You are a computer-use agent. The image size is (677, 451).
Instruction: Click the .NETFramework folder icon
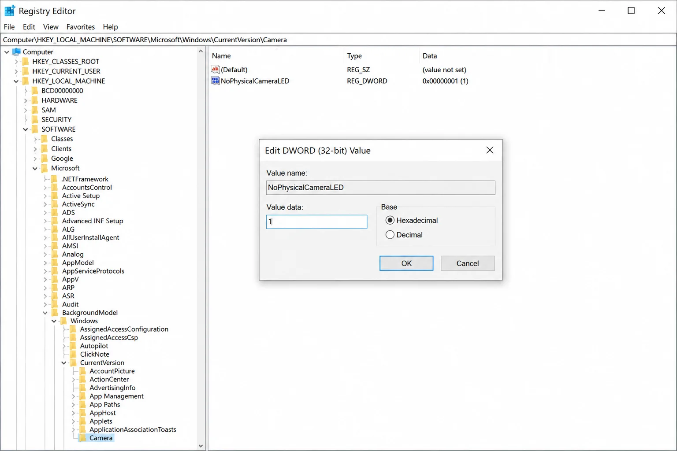tap(55, 179)
